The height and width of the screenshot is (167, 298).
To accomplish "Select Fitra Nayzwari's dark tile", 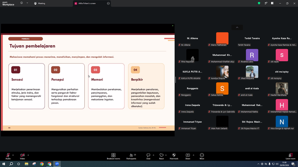I will 192,55.
